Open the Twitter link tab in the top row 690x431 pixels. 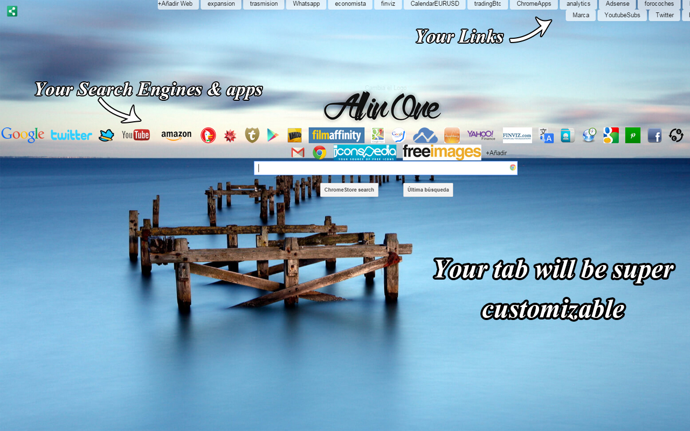pyautogui.click(x=665, y=15)
